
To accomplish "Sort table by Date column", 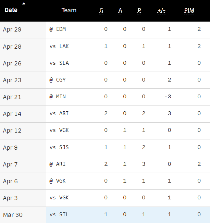I will pos(11,10).
